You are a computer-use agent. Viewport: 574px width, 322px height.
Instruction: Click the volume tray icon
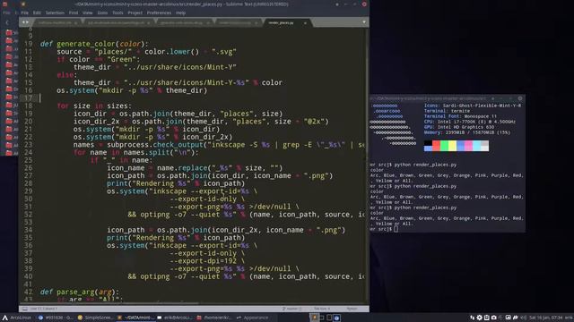(x=523, y=318)
